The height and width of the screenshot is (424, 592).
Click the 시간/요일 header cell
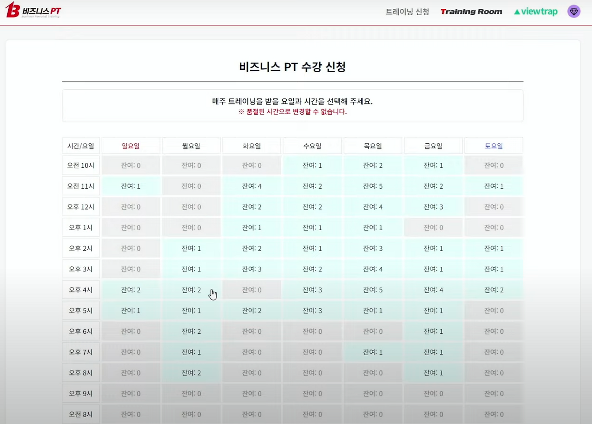tap(81, 146)
